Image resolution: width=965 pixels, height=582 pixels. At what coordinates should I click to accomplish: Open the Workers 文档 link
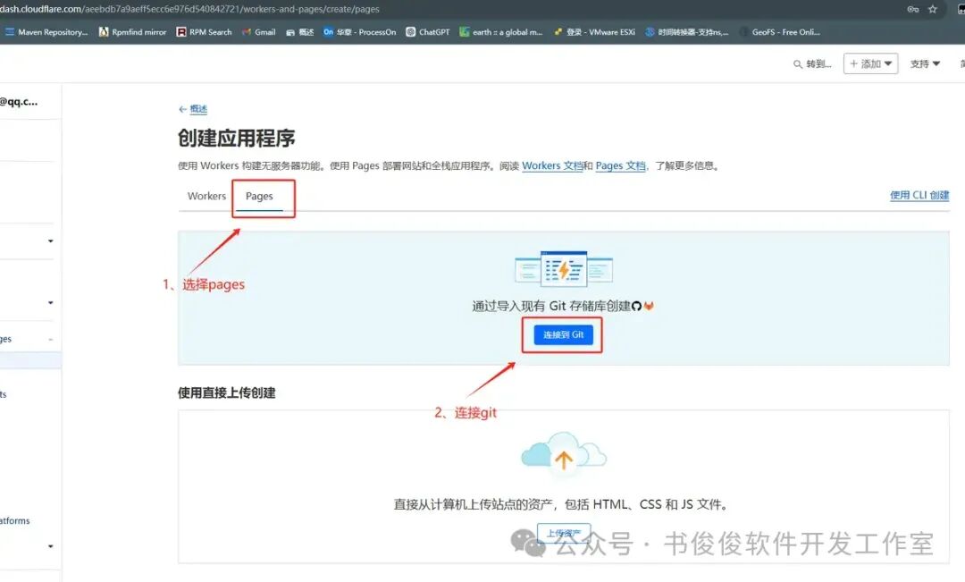tap(552, 165)
